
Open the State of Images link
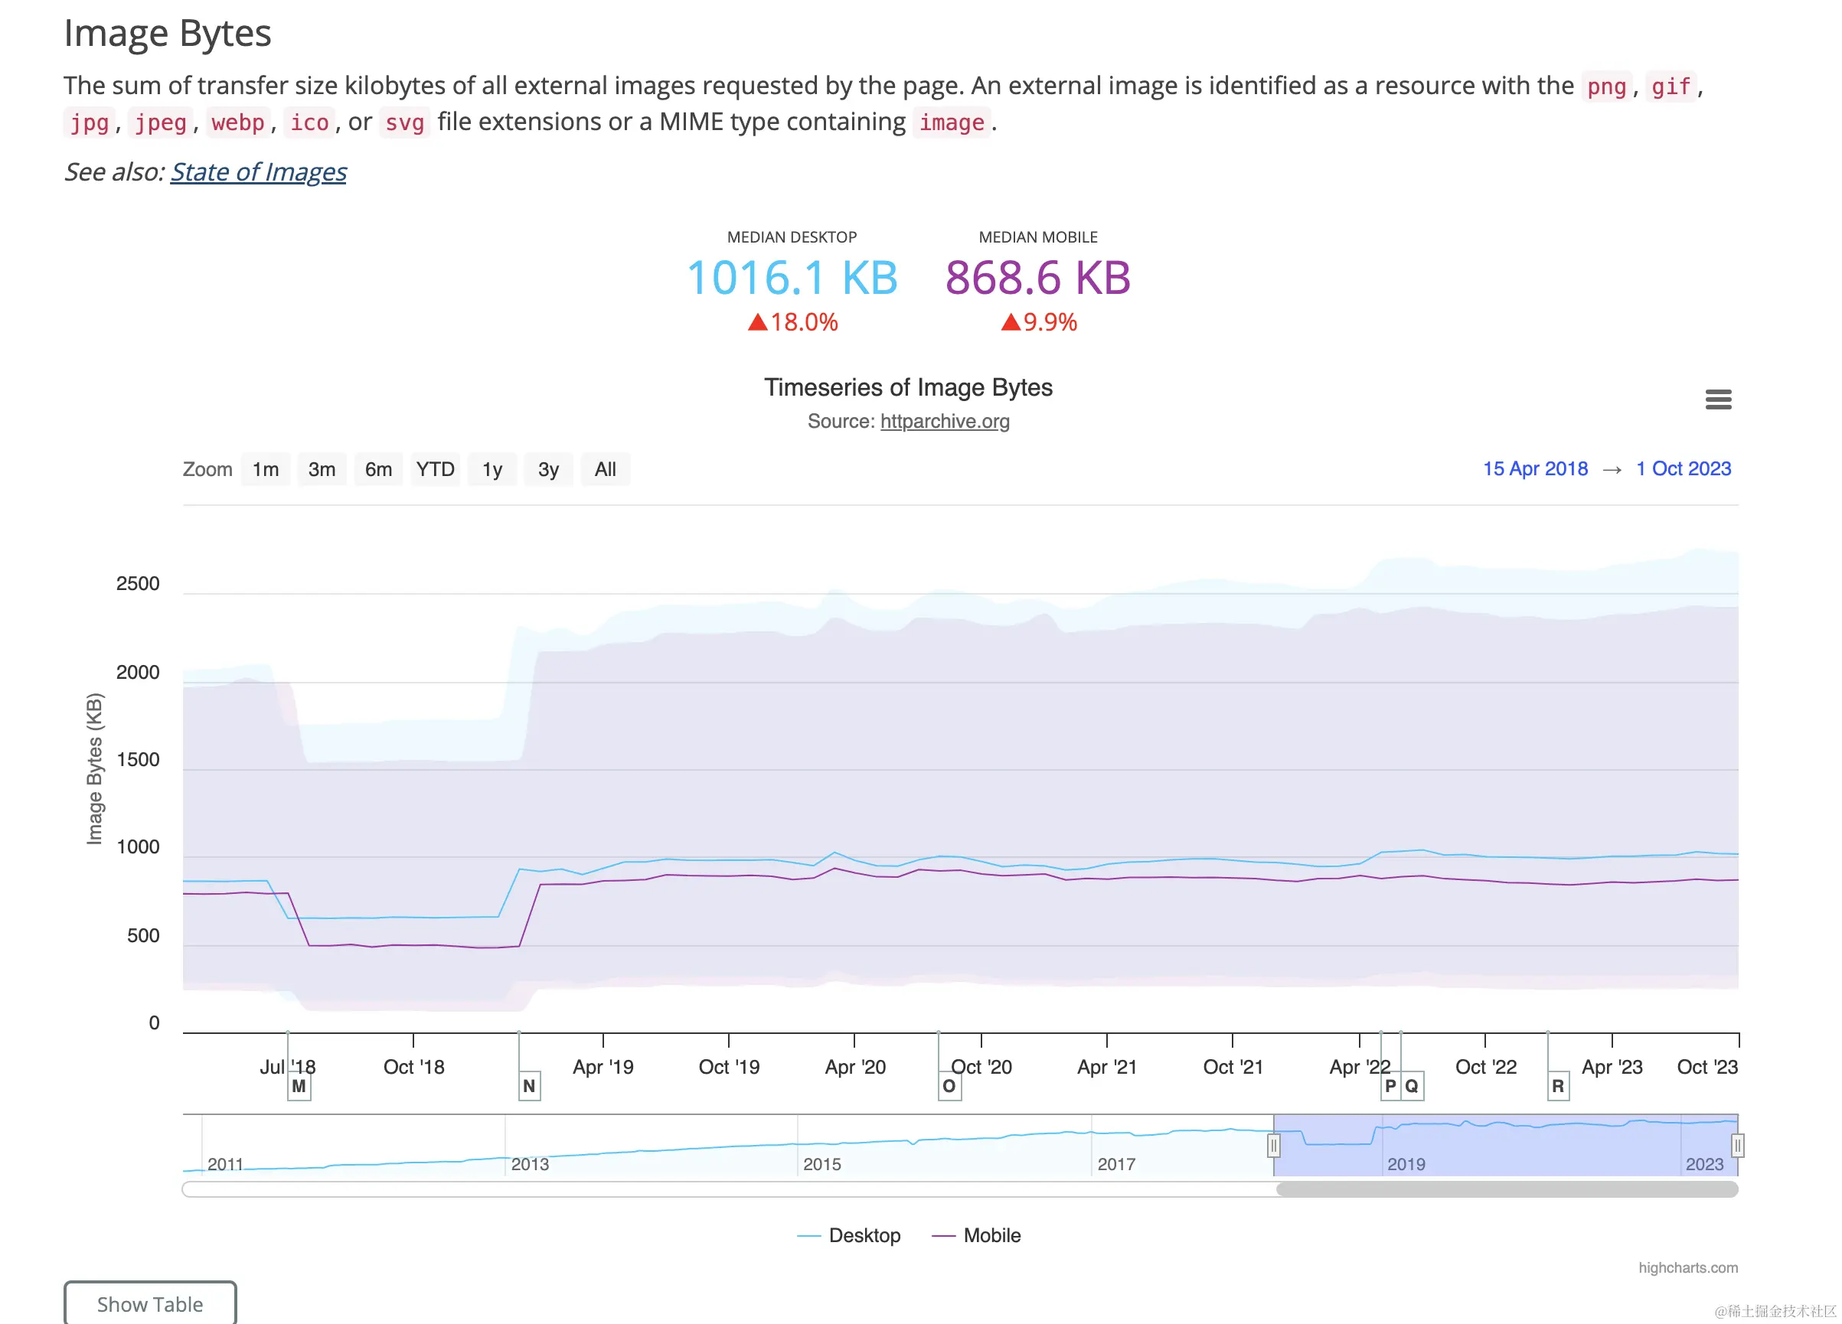pos(258,172)
